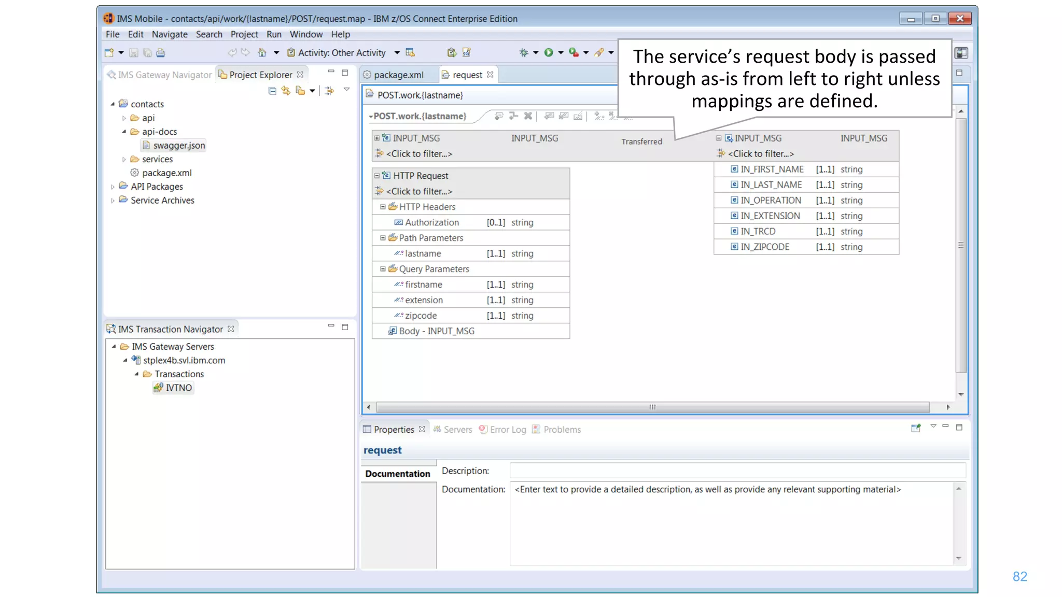Minimize the Project Explorer panel
The width and height of the screenshot is (1062, 597).
point(331,72)
